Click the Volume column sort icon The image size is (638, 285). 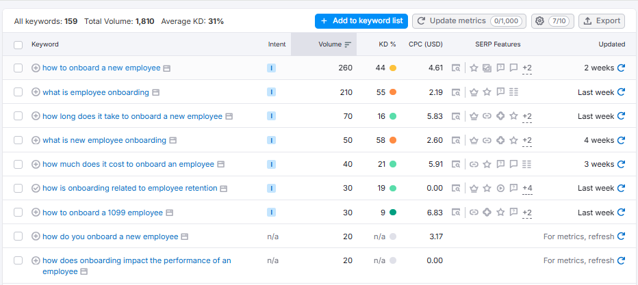coord(348,44)
